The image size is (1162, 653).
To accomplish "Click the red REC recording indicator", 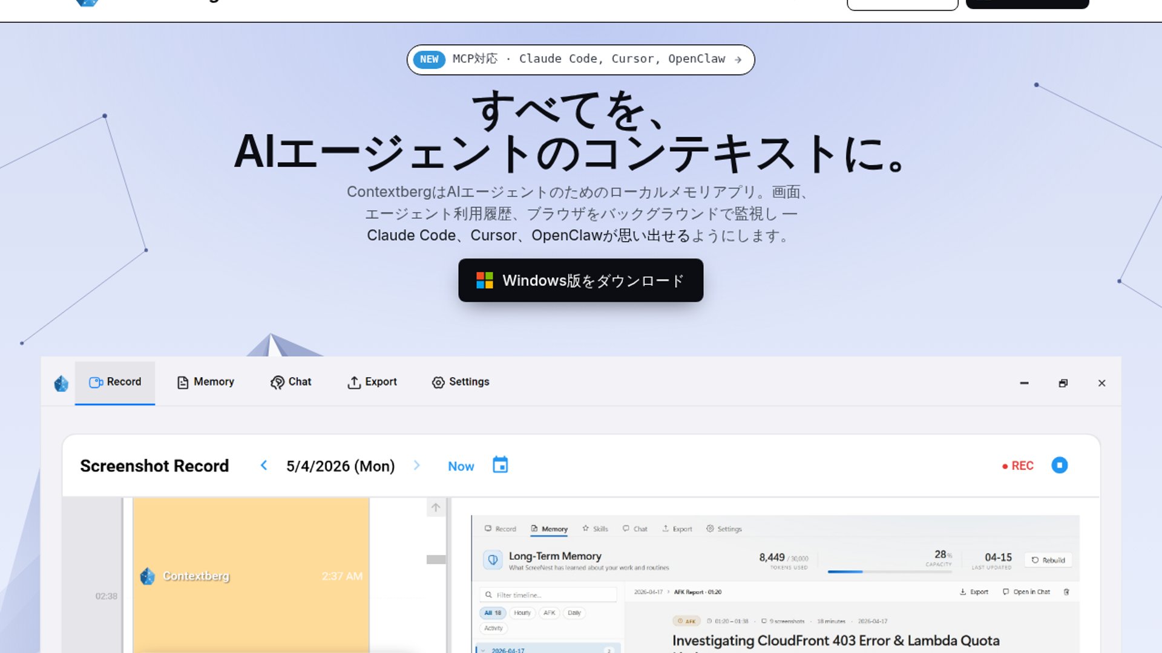I will 1017,466.
